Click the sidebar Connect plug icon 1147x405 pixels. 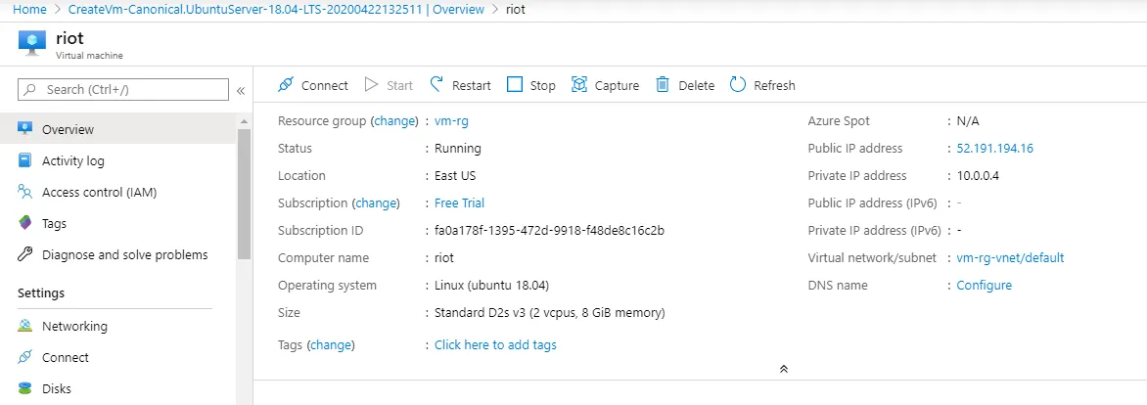pyautogui.click(x=25, y=357)
